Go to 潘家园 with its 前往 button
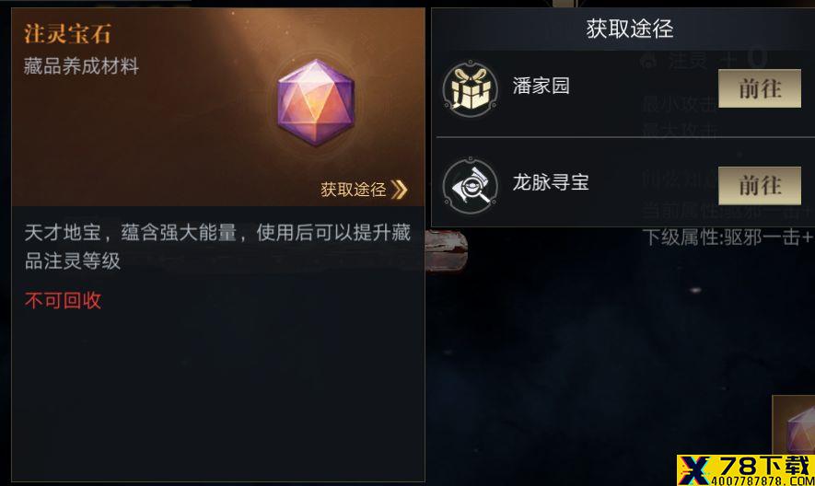The image size is (815, 486). [x=760, y=88]
